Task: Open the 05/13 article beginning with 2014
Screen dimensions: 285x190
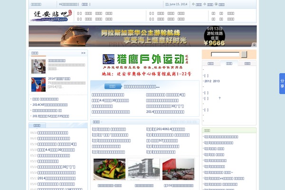Action: [x=57, y=178]
